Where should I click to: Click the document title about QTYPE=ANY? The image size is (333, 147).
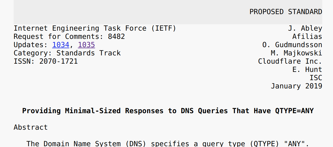click(168, 111)
